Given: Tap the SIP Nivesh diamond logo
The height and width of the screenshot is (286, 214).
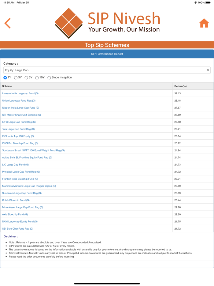Looking at the screenshot, I should tap(69, 23).
